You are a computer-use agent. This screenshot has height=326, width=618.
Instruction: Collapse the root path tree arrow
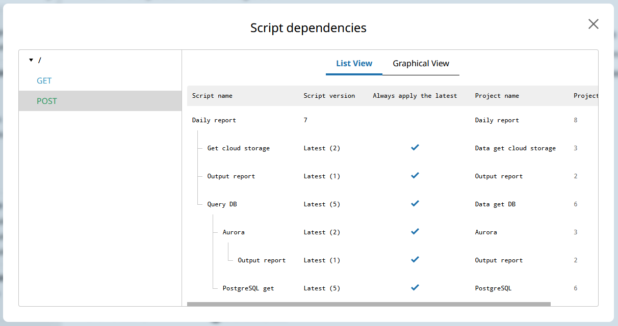point(31,60)
